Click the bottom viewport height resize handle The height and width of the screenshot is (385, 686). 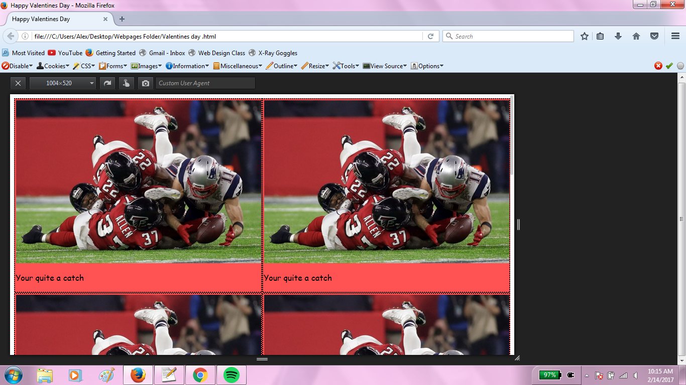click(x=262, y=359)
